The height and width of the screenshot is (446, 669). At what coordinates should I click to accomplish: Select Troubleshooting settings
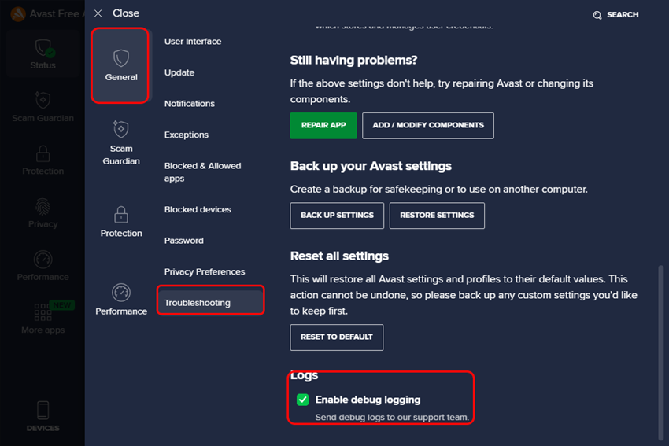[210, 303]
